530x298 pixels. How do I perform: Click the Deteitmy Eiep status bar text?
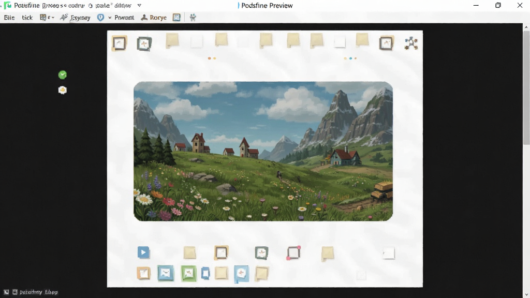pos(39,292)
